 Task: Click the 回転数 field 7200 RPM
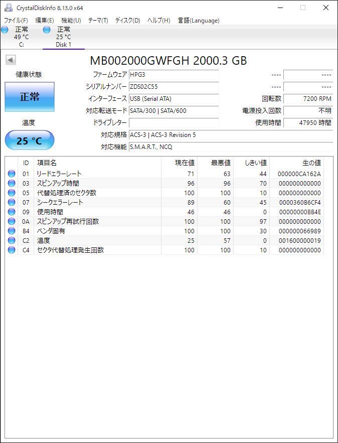tap(308, 99)
